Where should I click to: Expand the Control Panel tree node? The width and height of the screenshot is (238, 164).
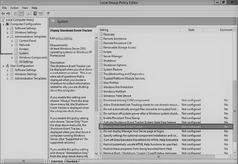[12, 41]
